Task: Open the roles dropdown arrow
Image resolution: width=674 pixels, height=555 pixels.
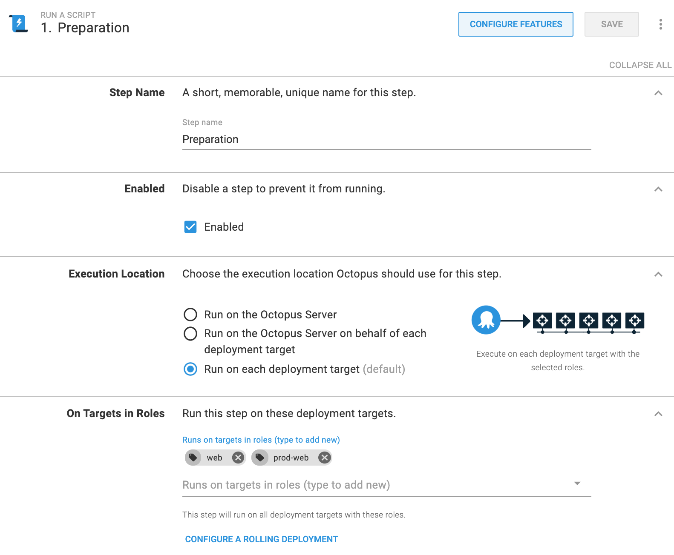Action: click(x=577, y=483)
